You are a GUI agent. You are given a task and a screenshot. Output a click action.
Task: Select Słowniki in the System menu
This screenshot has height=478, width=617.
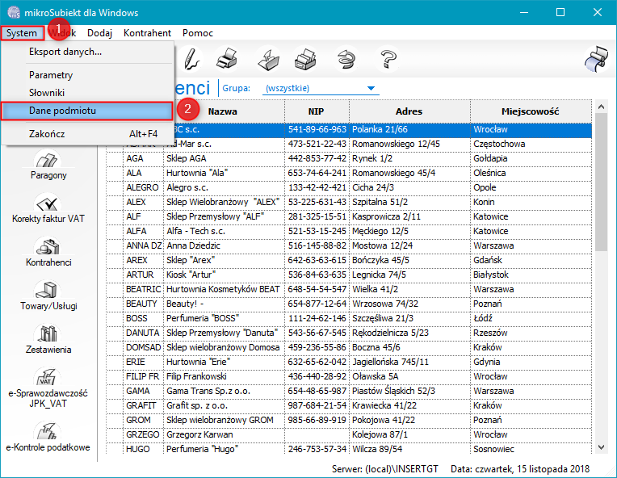point(47,93)
